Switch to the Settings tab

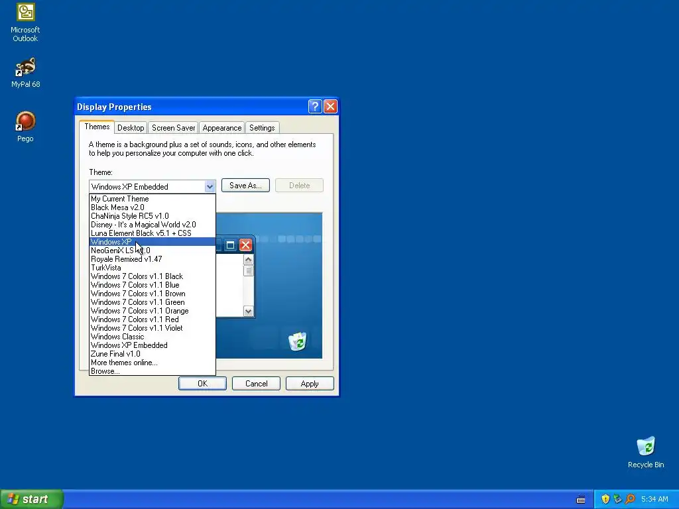(x=262, y=128)
